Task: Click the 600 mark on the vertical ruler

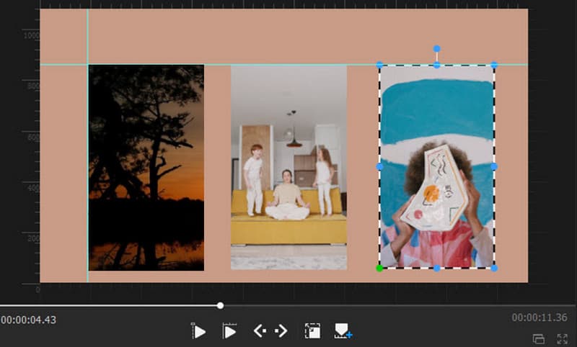Action: click(x=33, y=138)
